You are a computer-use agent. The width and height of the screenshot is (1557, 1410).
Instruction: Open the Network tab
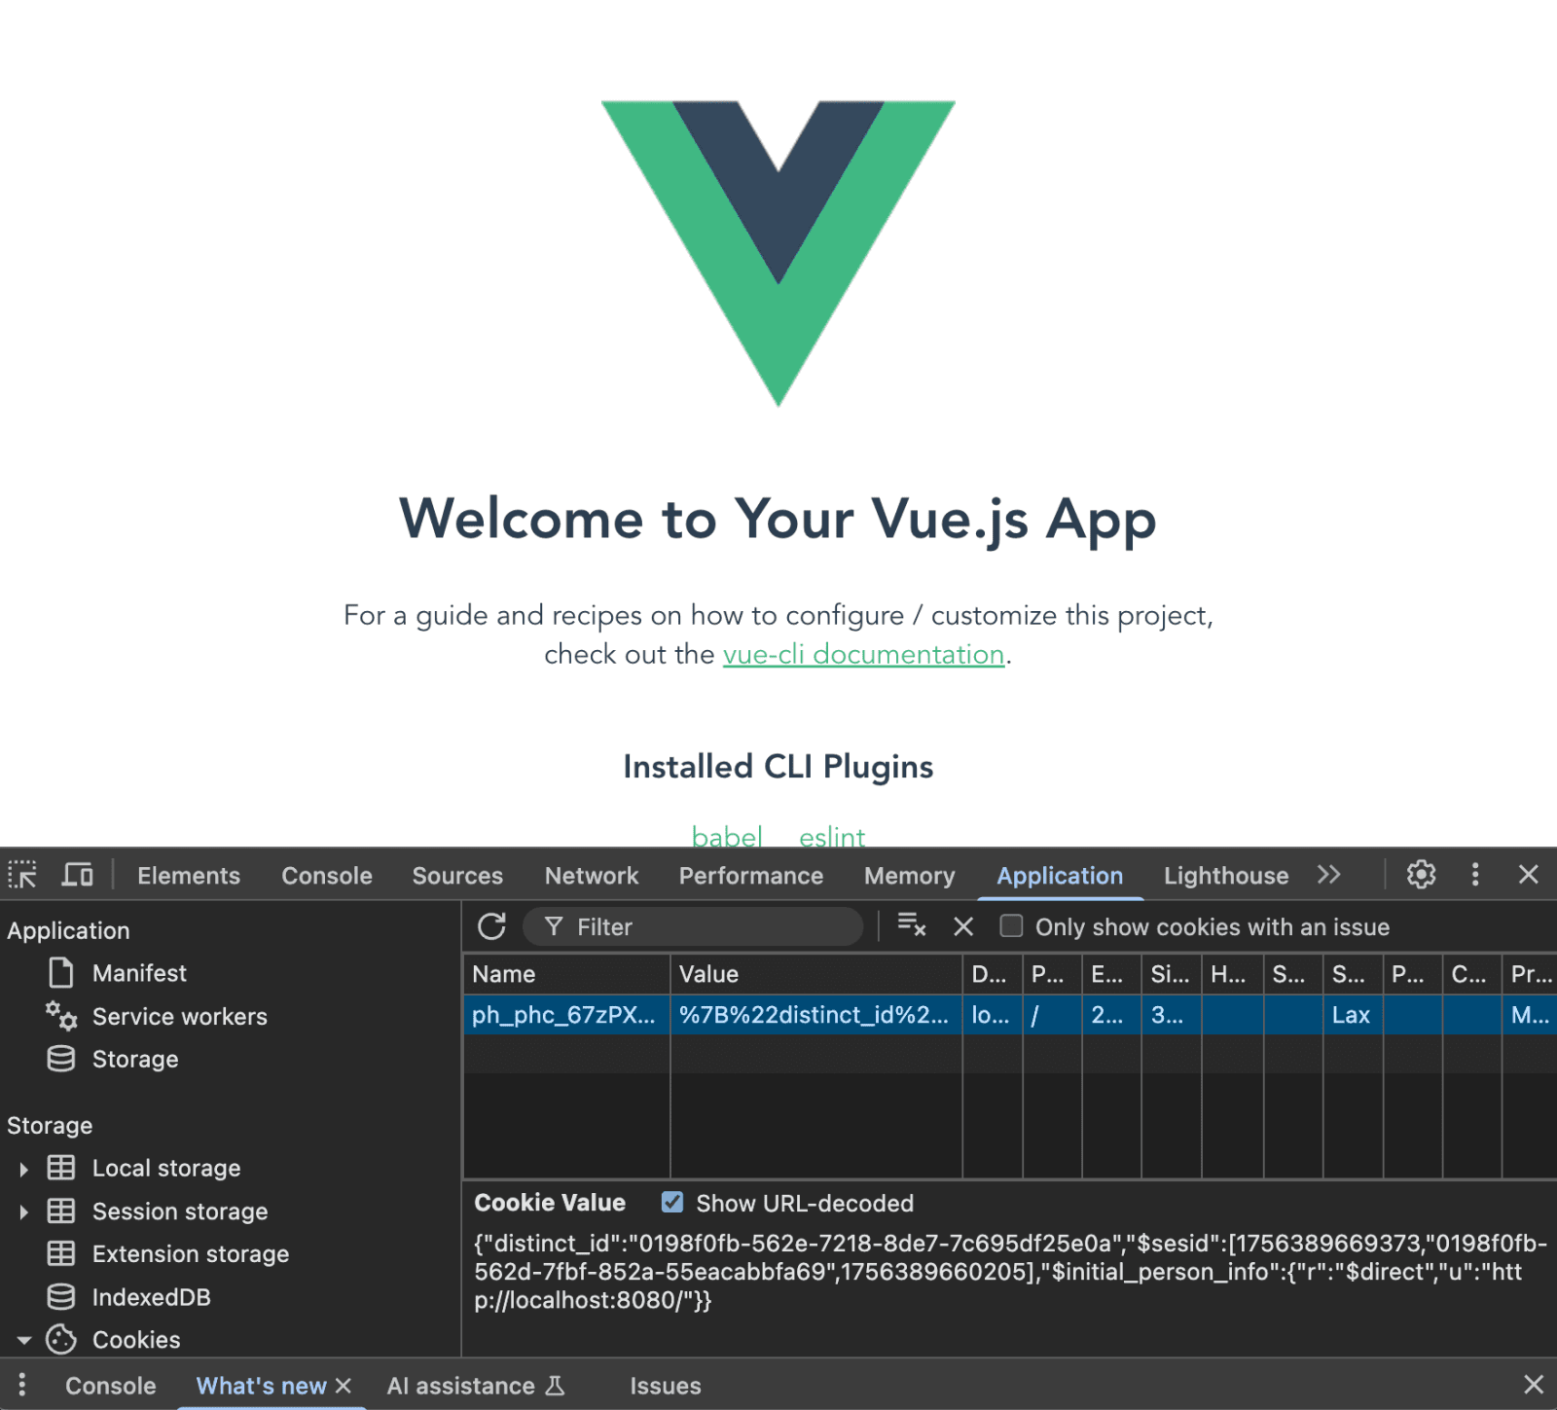pyautogui.click(x=592, y=876)
